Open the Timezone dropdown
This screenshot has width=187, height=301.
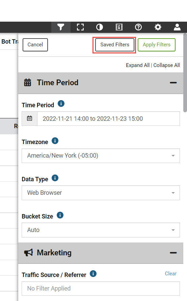pyautogui.click(x=101, y=156)
